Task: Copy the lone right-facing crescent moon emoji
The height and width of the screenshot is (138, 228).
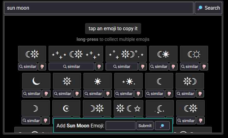Action: click(36, 108)
